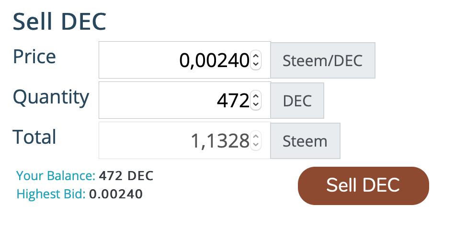The image size is (455, 229).
Task: Decrease price with the down stepper arrow
Action: (x=256, y=64)
